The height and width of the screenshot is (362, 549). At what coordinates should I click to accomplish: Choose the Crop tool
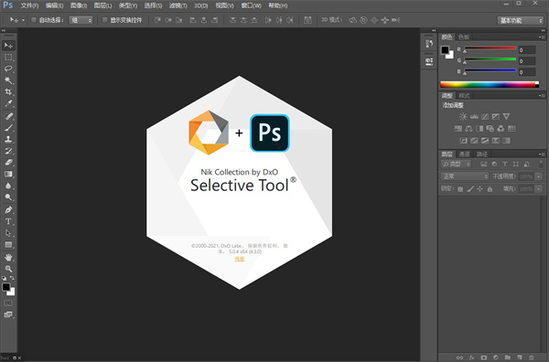(8, 92)
